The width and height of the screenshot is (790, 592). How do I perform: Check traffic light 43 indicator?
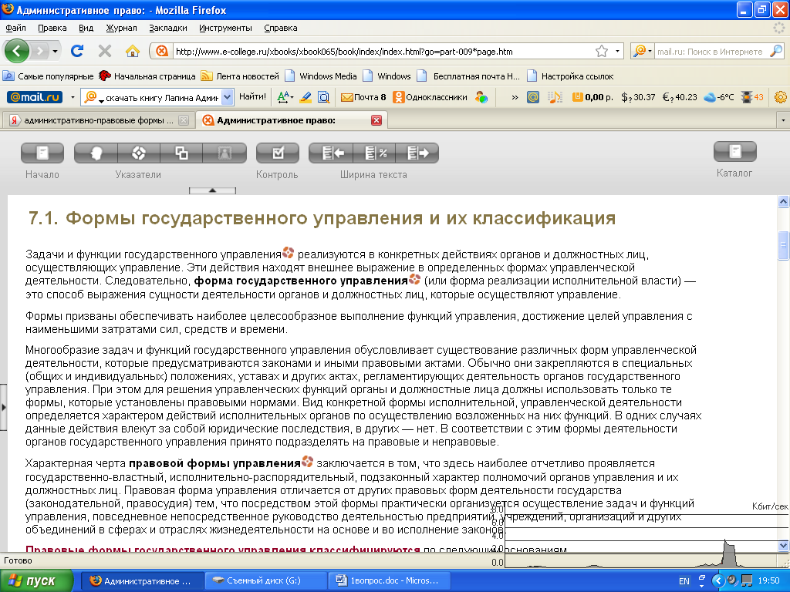click(x=752, y=97)
